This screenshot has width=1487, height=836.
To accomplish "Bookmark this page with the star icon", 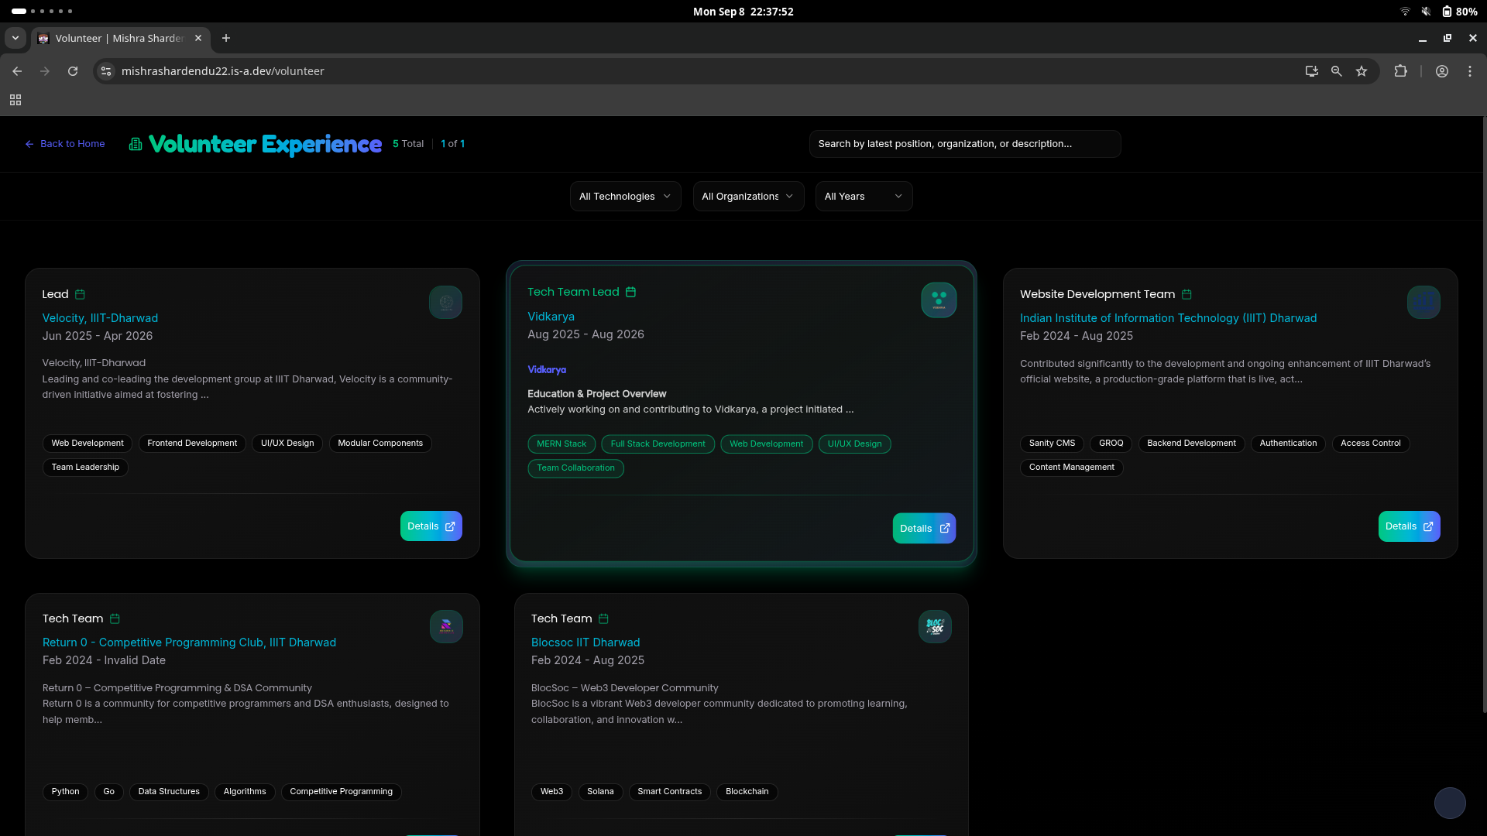I will point(1362,71).
